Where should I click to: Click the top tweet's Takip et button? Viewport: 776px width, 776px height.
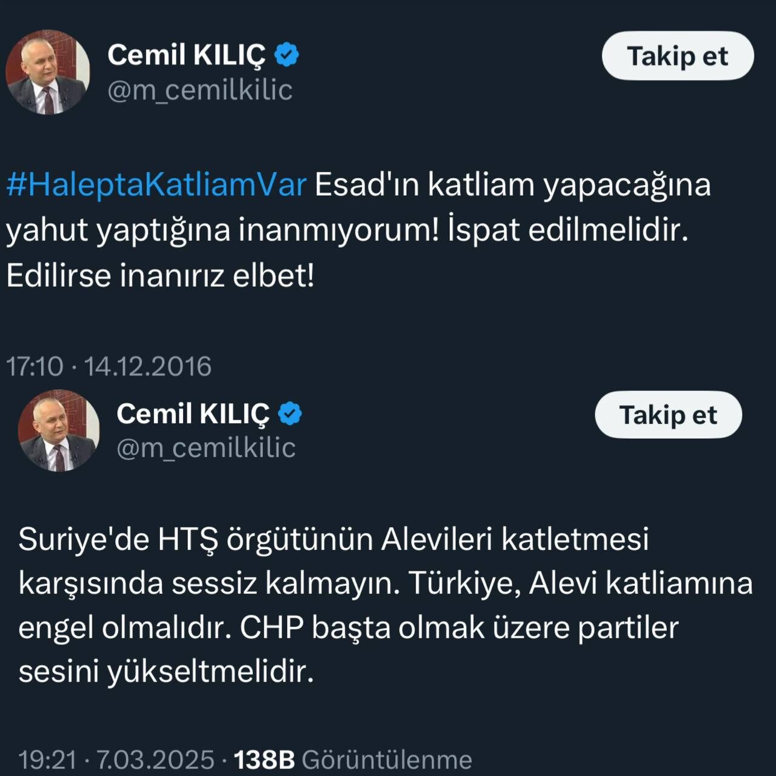[x=678, y=56]
